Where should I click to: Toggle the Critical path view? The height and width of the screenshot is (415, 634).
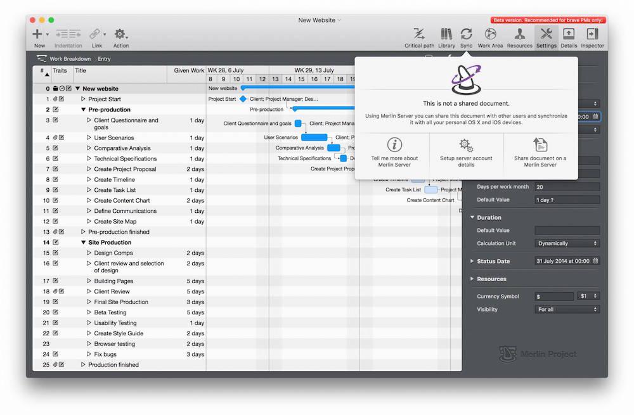[419, 34]
